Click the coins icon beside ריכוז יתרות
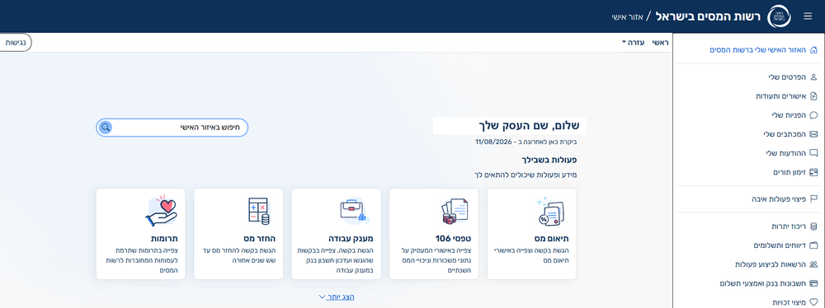Viewport: 825px width, 308px height. click(814, 226)
